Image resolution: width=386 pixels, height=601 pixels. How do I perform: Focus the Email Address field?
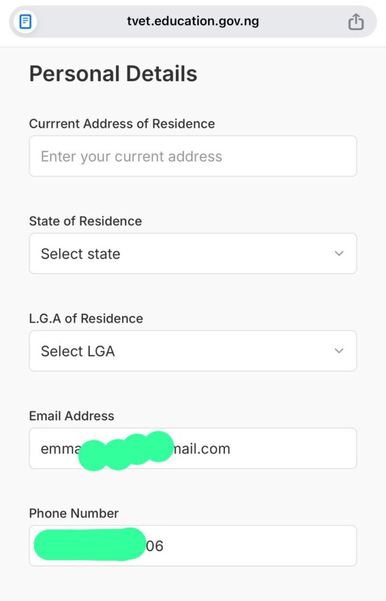coord(192,448)
